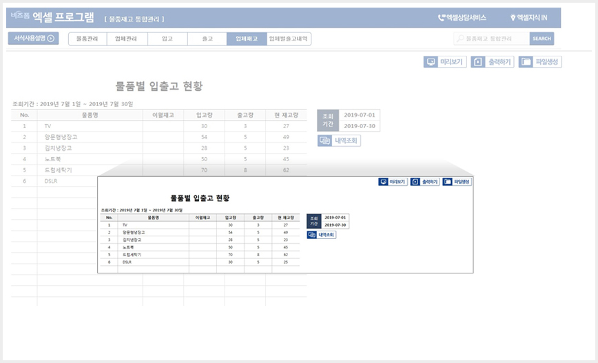Click 출력하기 in the enlarged inset panel
Viewport: 598px width, 363px height.
click(425, 182)
